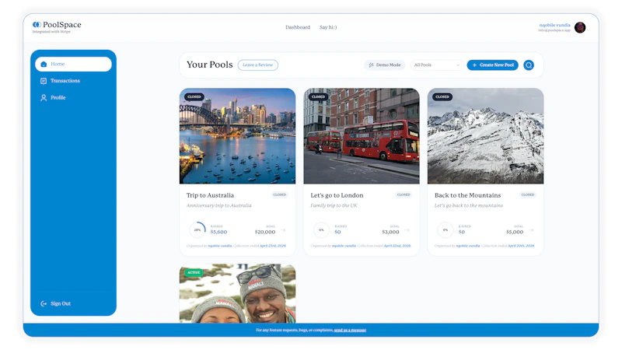Click organizer name link on Australia card
The height and width of the screenshot is (350, 622).
click(220, 246)
